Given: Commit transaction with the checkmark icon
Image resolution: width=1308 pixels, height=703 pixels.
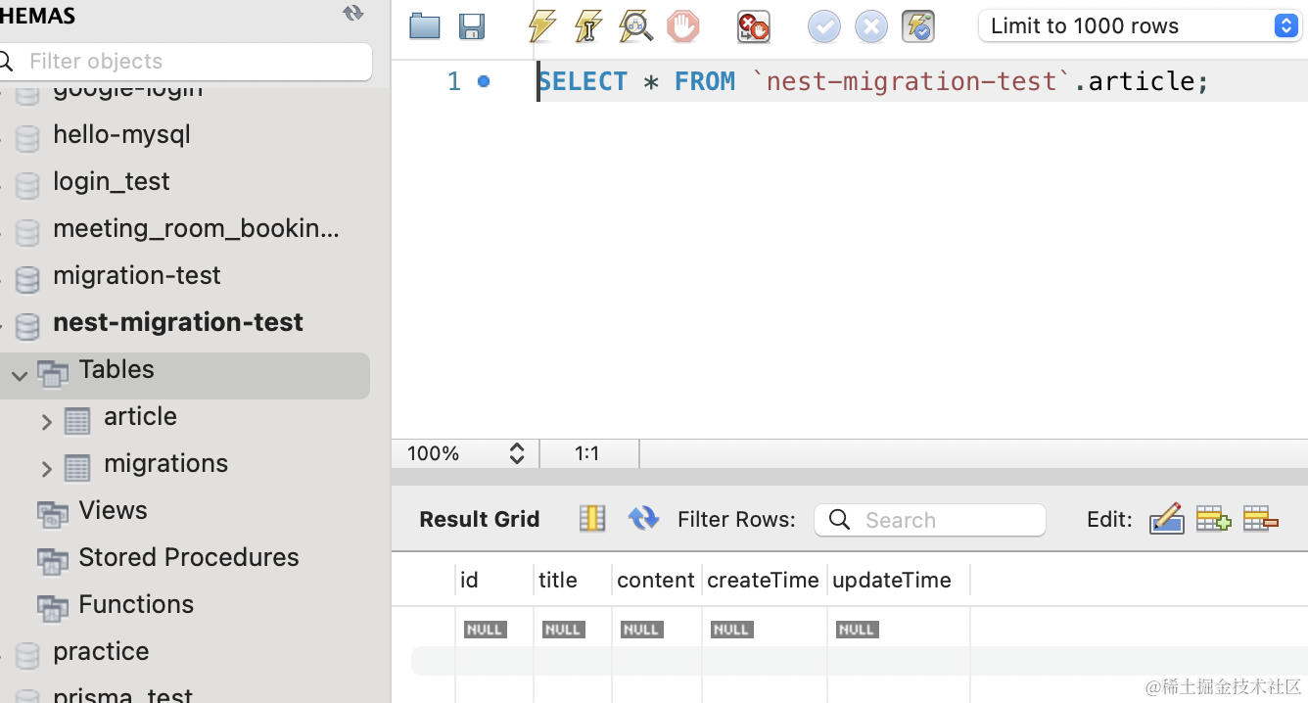Looking at the screenshot, I should (x=823, y=26).
